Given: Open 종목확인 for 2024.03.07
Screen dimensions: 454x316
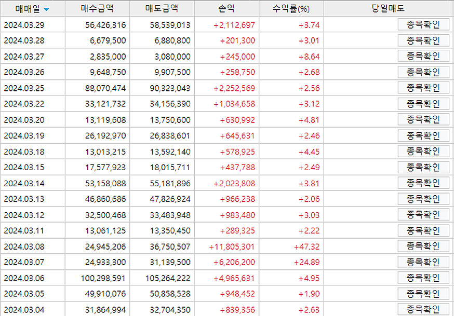Looking at the screenshot, I should coord(423,262).
